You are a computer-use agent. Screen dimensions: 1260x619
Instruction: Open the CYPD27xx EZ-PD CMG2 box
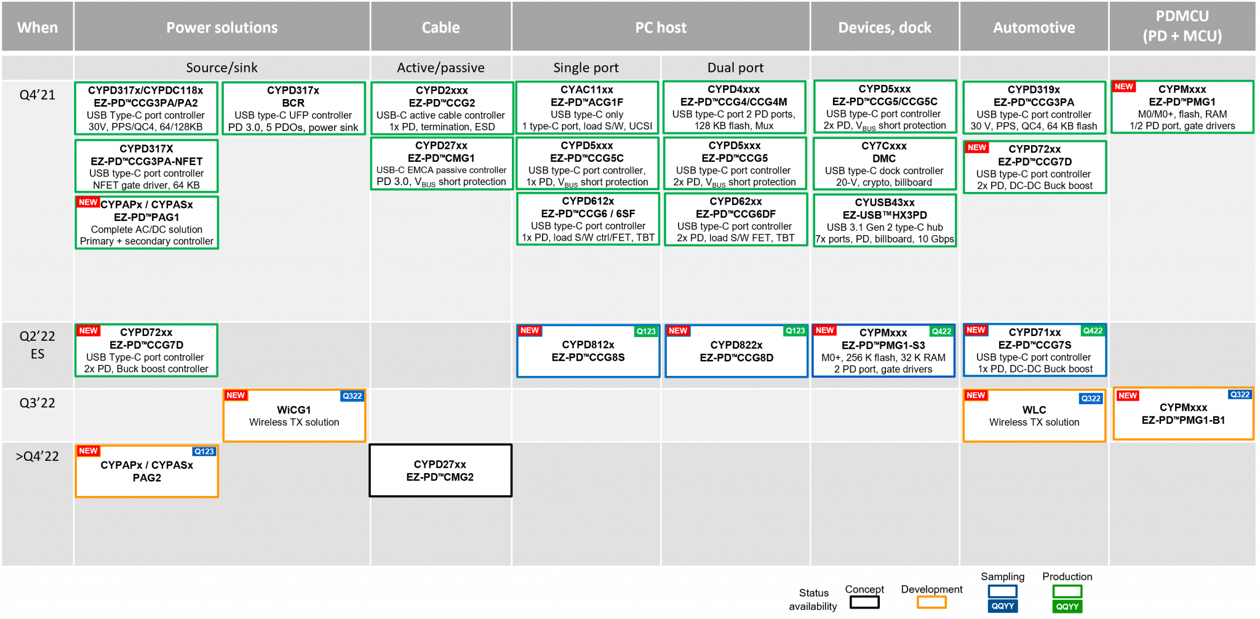tap(440, 471)
